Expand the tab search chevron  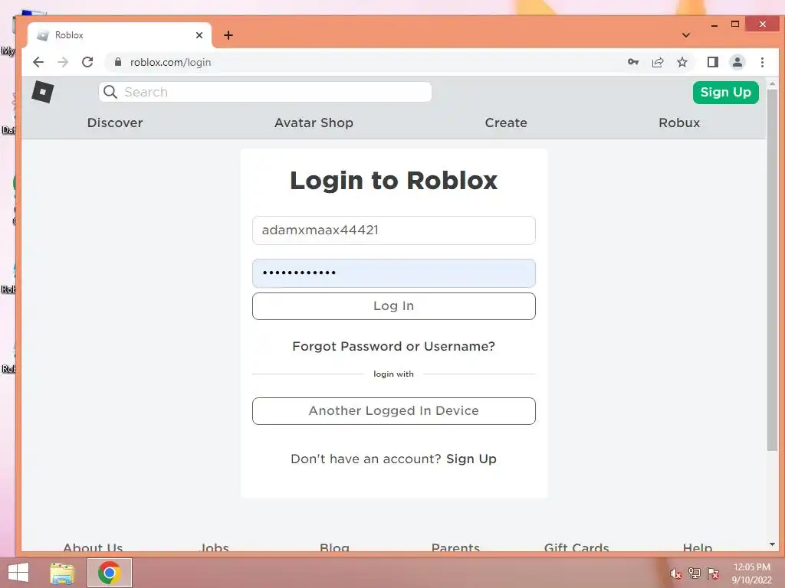[686, 35]
